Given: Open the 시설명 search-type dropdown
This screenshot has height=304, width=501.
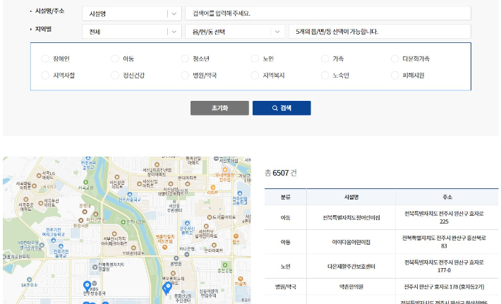Looking at the screenshot, I should (x=132, y=13).
